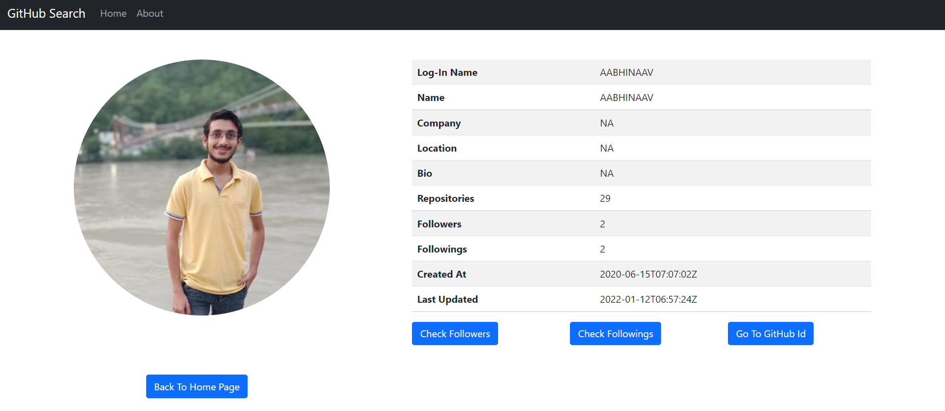Screen dimensions: 945x411
Task: Select the timestamp 2020-06-15T07:07:02Z
Action: tap(649, 274)
